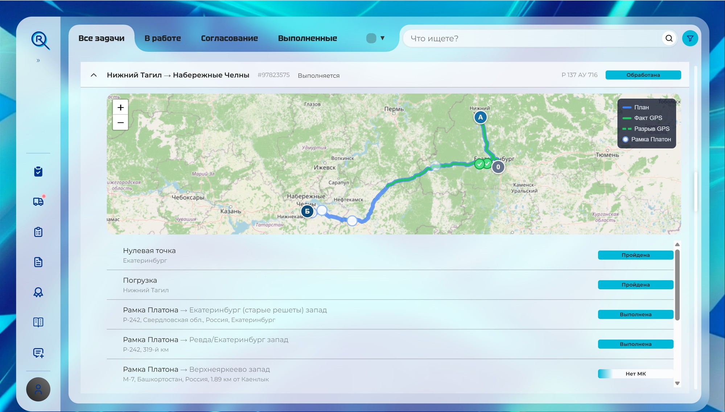Click the plate number Р 137 АУ 716
The image size is (725, 412).
tap(579, 75)
